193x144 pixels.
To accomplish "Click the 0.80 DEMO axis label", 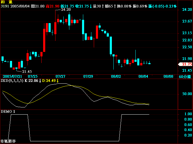I will point(188,119).
